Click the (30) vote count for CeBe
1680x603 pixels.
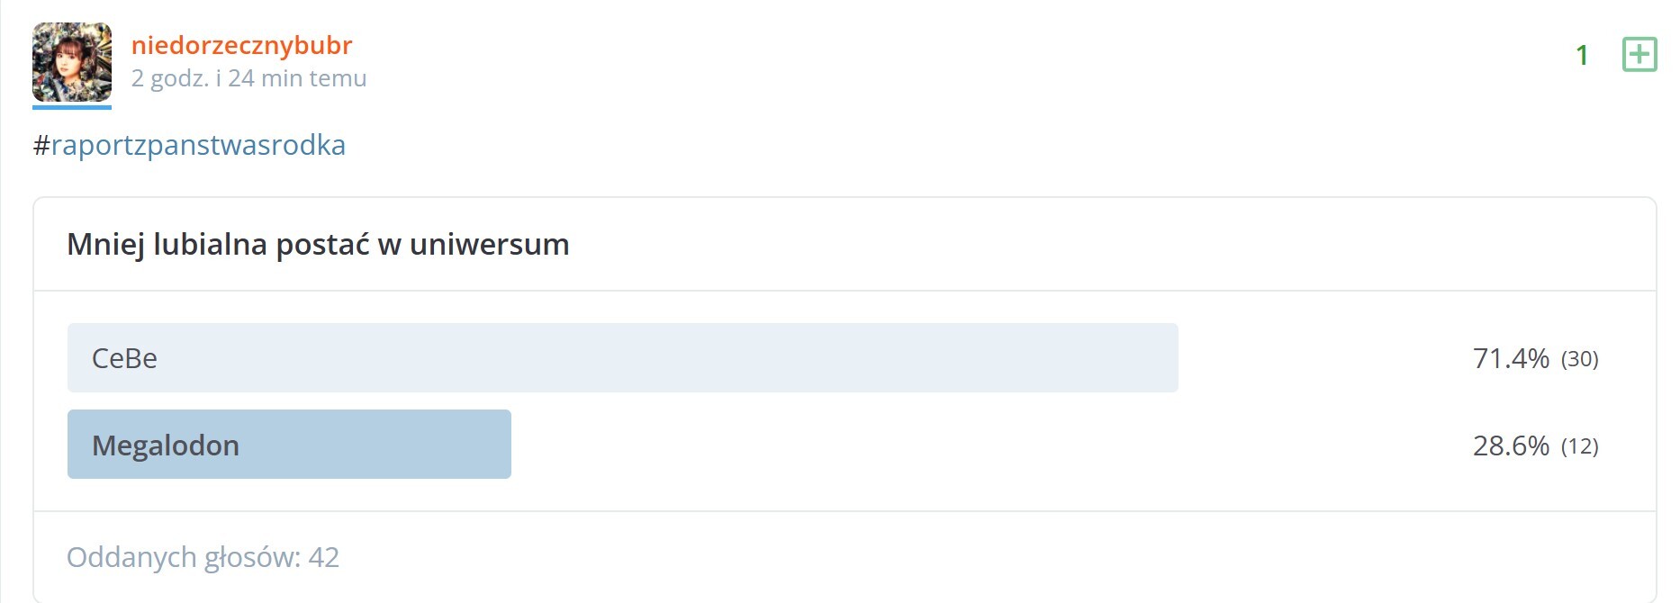pyautogui.click(x=1579, y=359)
